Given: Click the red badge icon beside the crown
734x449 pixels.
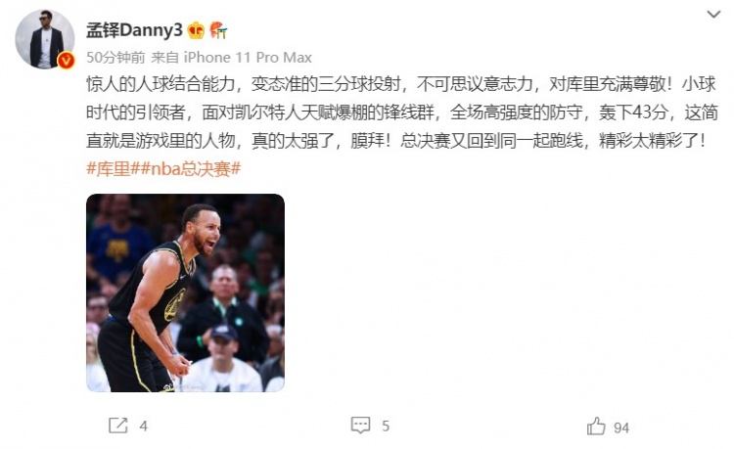Looking at the screenshot, I should pyautogui.click(x=218, y=30).
